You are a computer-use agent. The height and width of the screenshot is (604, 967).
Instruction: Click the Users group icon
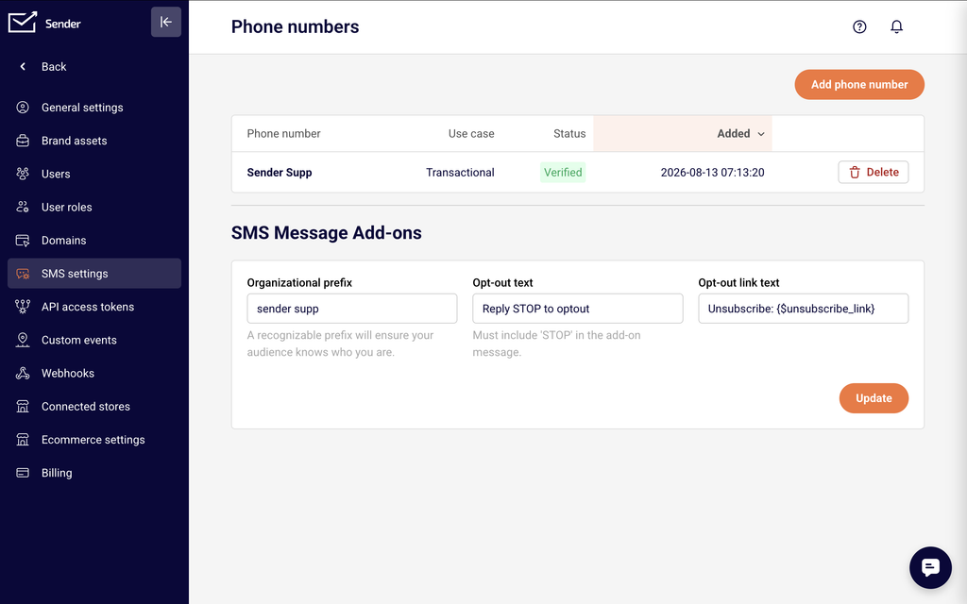23,174
